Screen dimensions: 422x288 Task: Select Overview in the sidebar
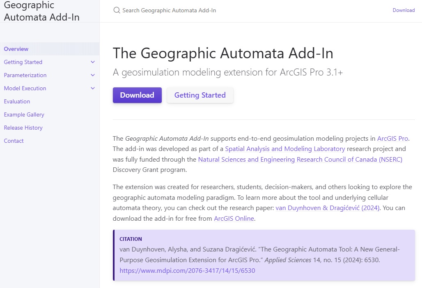click(16, 49)
